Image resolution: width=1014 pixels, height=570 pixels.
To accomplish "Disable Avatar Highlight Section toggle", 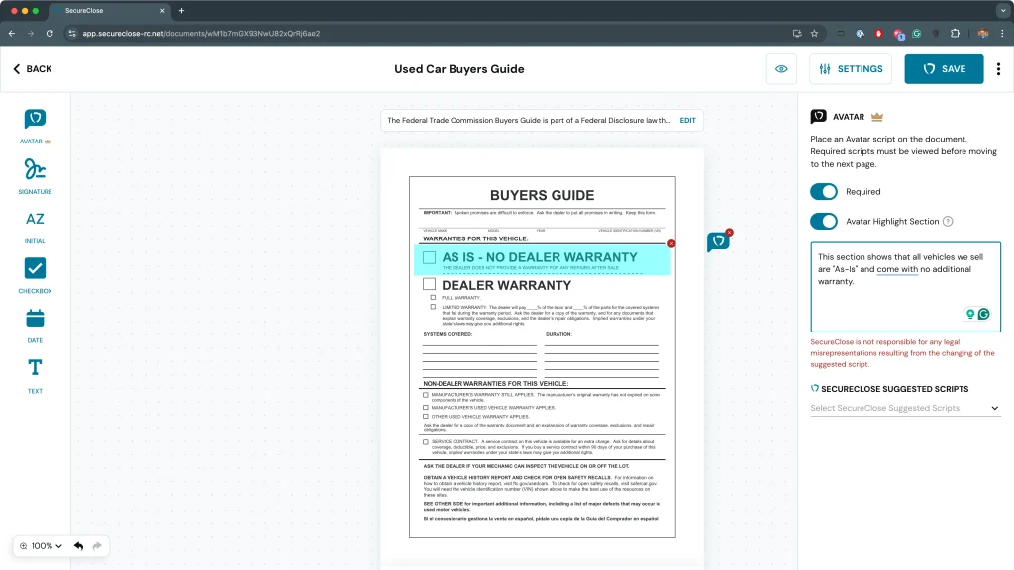I will [824, 222].
